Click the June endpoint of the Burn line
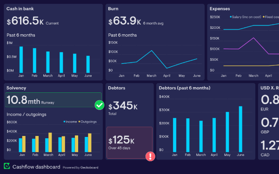The height and width of the screenshot is (174, 279). point(197,58)
